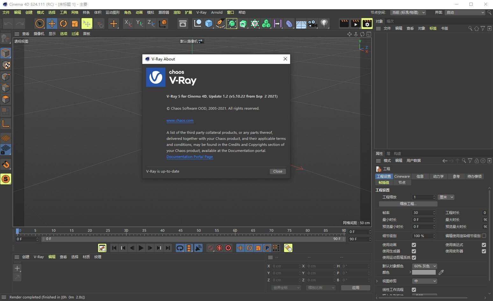Toggle the 使用动画 checkbox
The image size is (493, 301).
click(414, 245)
